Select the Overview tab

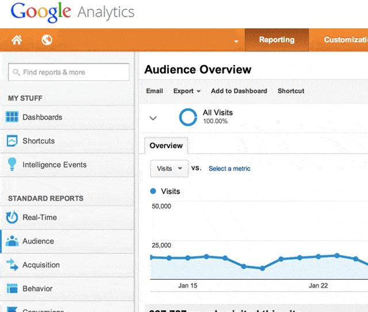pyautogui.click(x=166, y=145)
